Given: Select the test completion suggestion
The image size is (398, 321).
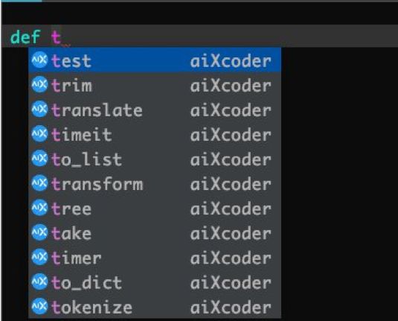Looking at the screenshot, I should pyautogui.click(x=155, y=60).
